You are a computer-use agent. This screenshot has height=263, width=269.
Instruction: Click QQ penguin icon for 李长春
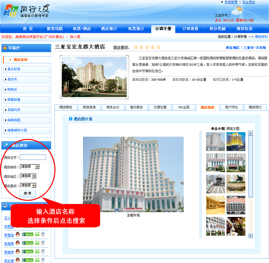[18, 260]
